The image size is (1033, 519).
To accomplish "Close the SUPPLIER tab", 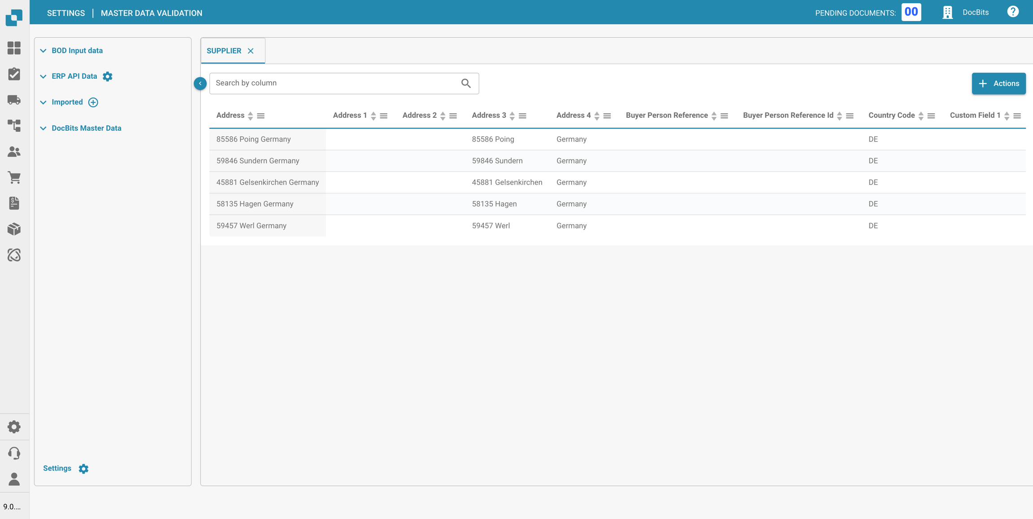I will pos(251,51).
